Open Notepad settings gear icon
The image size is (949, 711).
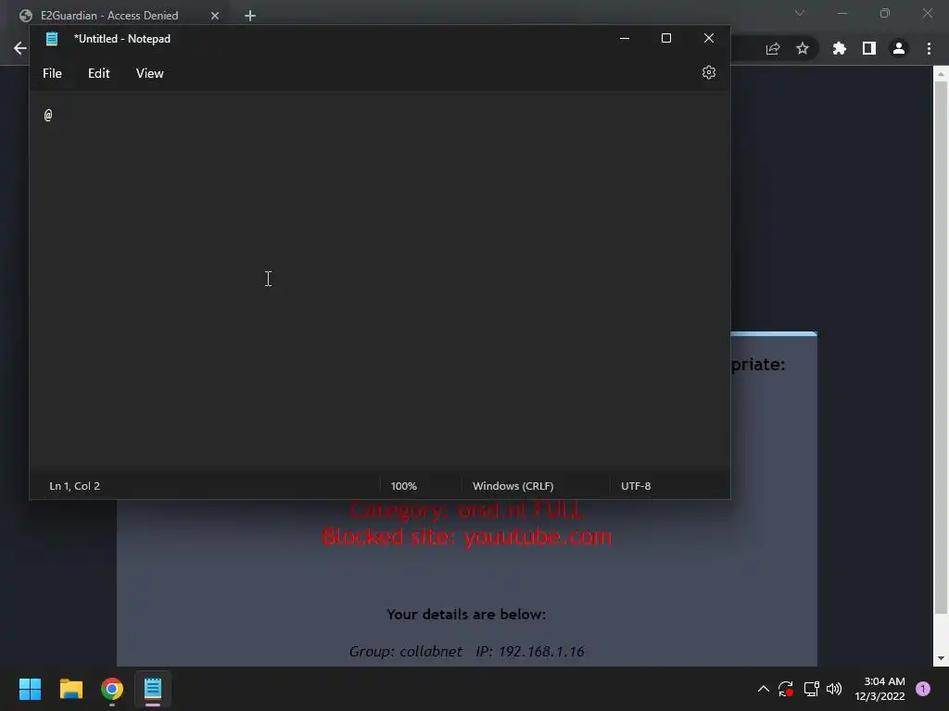click(x=709, y=72)
